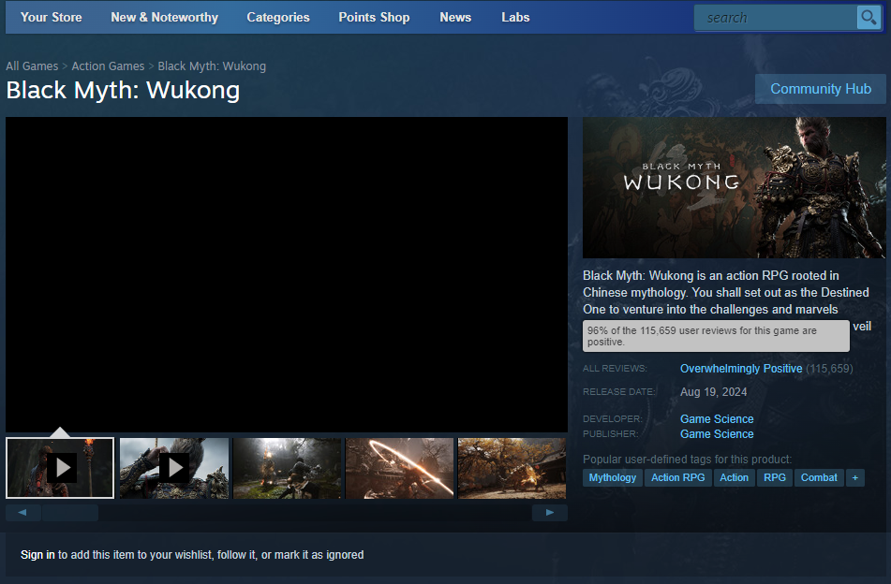Follow the Action Games breadcrumb link

(x=108, y=66)
